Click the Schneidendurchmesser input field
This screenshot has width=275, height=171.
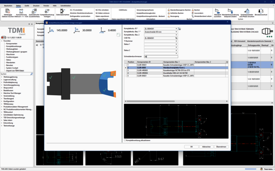tap(161, 57)
